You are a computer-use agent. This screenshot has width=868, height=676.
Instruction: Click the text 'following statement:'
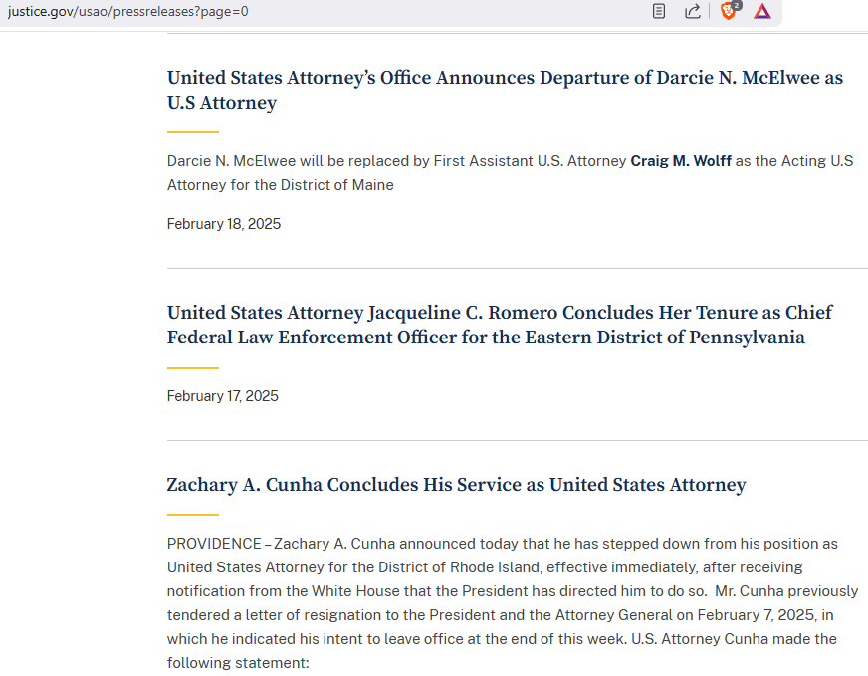238,663
